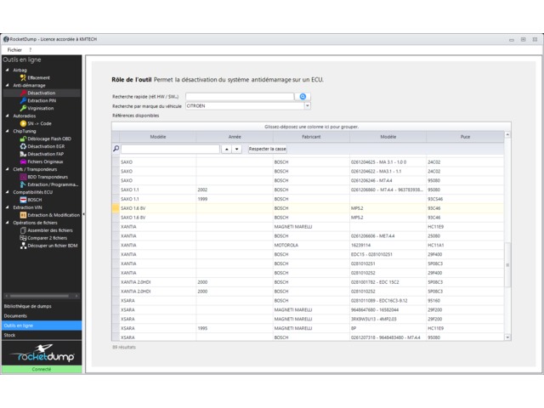This screenshot has height=408, width=544.
Task: Collapse the Clefs / Transpondeurs node
Action: [8, 169]
